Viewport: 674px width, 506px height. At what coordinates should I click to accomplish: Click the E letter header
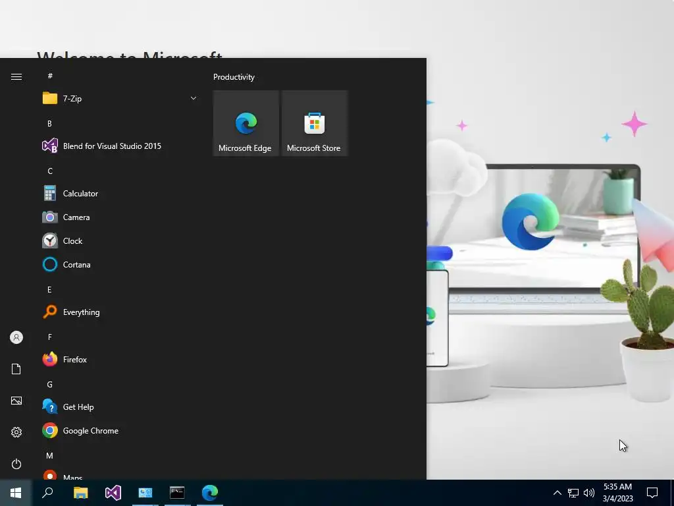click(x=49, y=290)
